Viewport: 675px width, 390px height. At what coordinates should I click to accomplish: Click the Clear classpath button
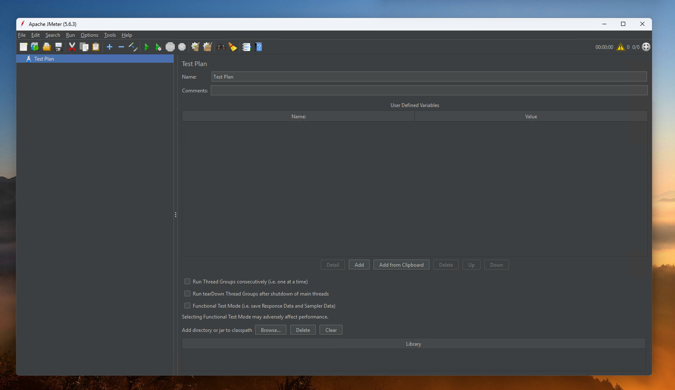point(331,330)
